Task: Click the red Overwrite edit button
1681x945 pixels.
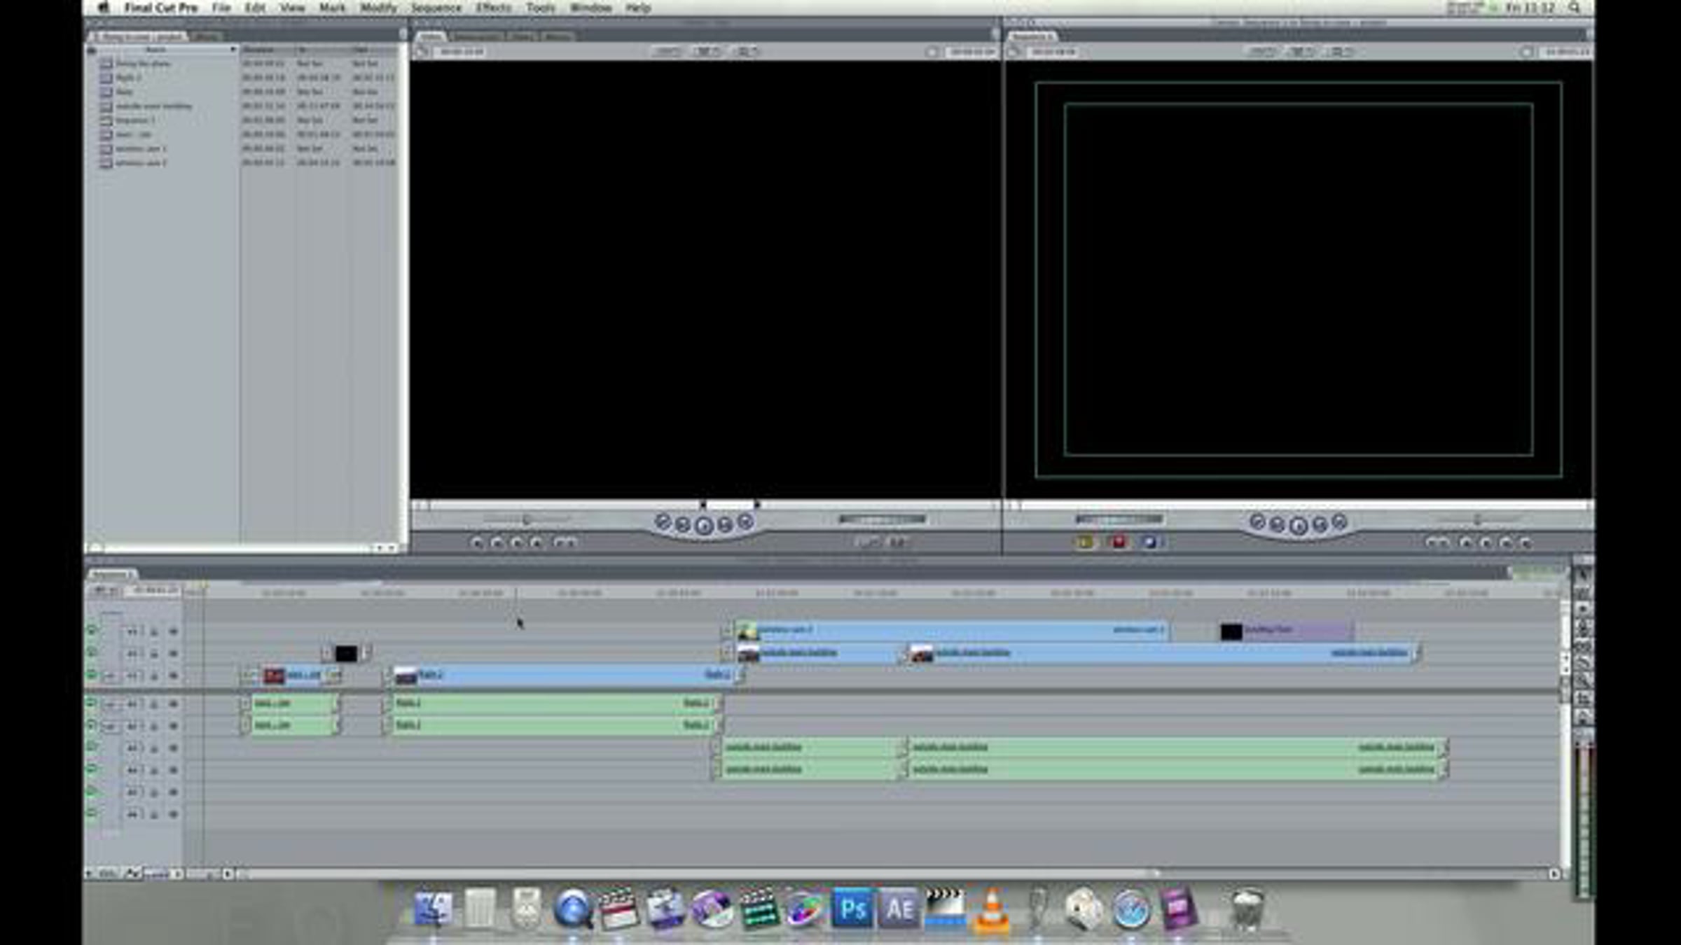Action: [1119, 542]
